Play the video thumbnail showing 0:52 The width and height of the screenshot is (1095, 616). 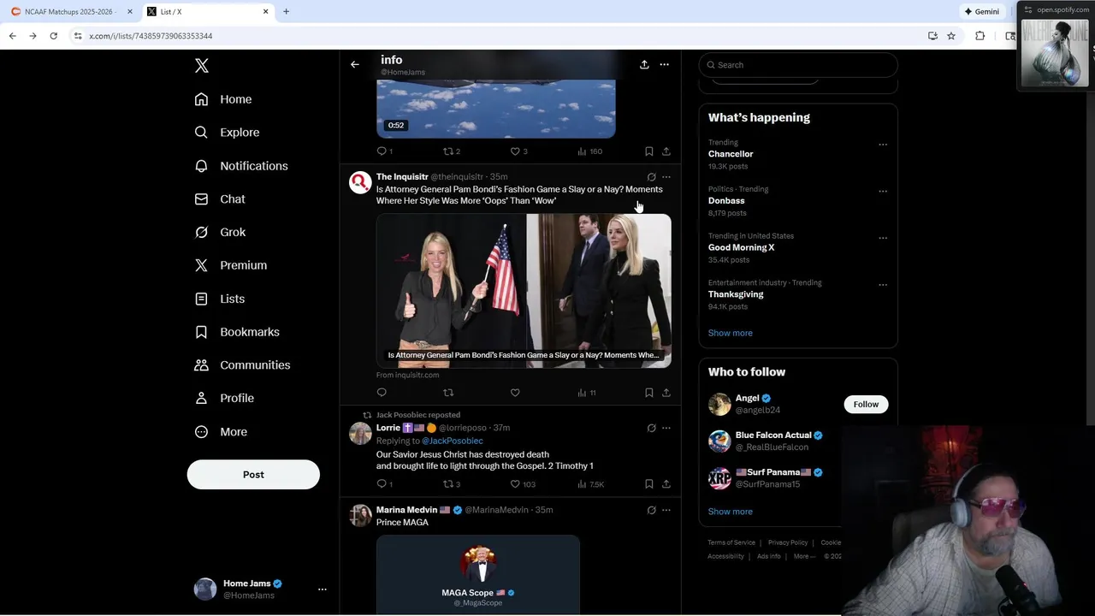[x=496, y=109]
